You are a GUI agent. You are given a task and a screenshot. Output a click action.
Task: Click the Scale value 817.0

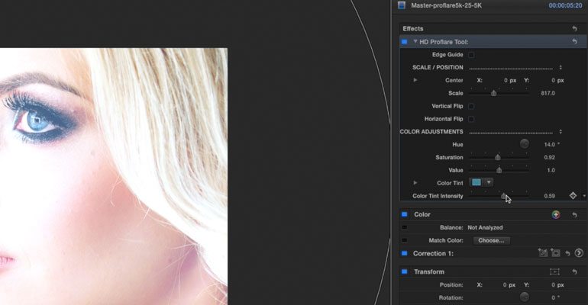pyautogui.click(x=548, y=93)
